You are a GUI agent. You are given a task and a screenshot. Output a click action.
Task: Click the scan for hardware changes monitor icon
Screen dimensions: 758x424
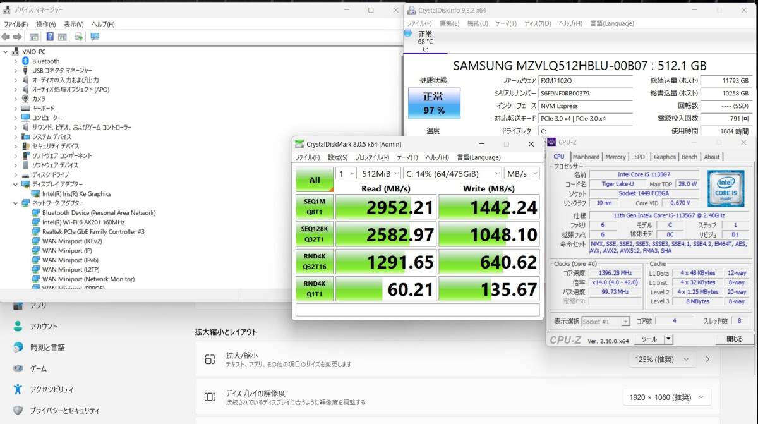pos(95,37)
